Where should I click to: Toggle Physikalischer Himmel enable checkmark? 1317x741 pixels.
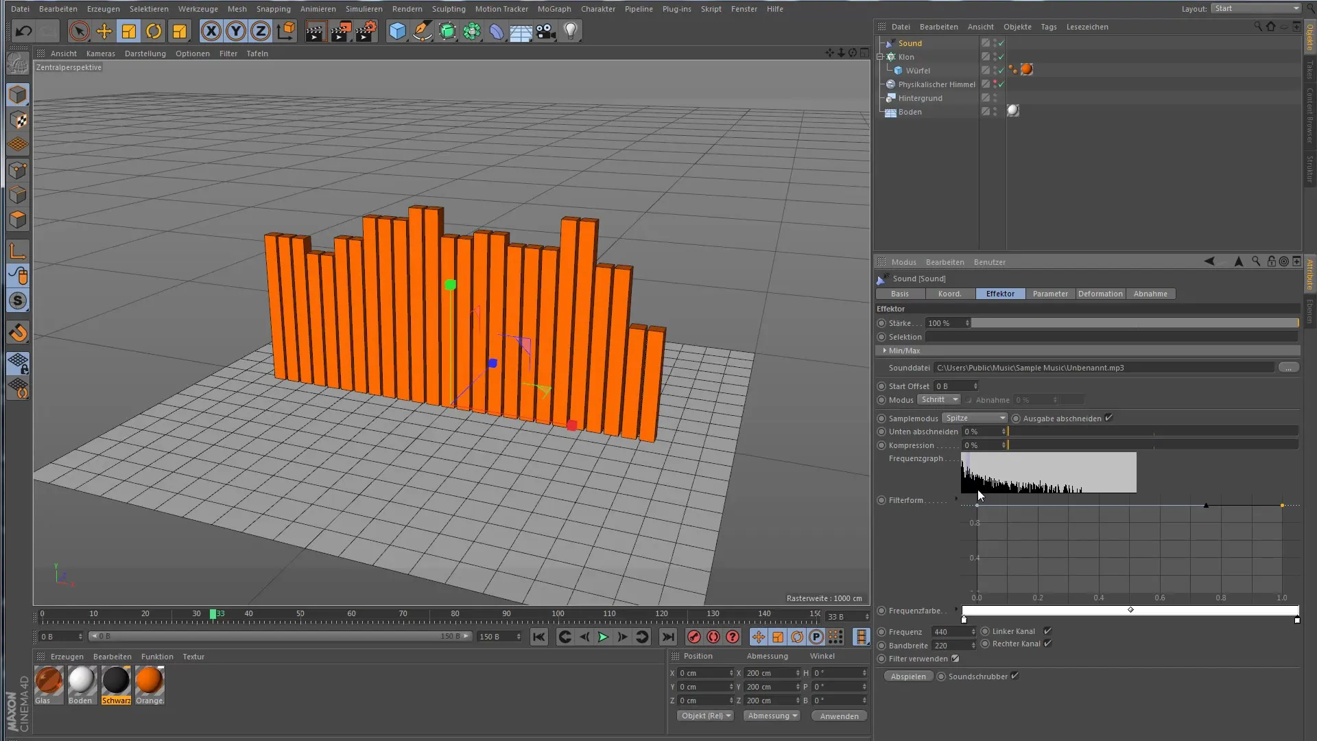coord(1001,84)
